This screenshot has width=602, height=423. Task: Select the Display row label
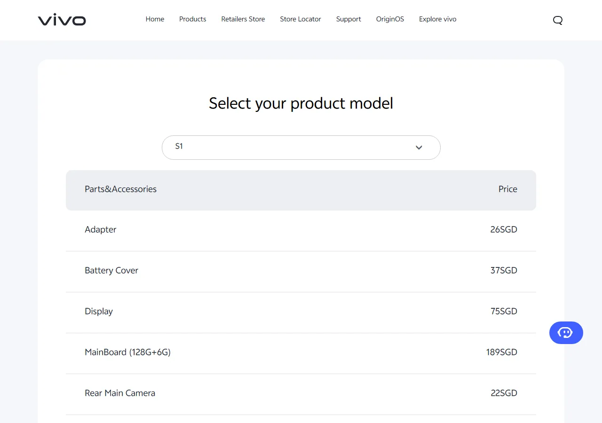(99, 312)
